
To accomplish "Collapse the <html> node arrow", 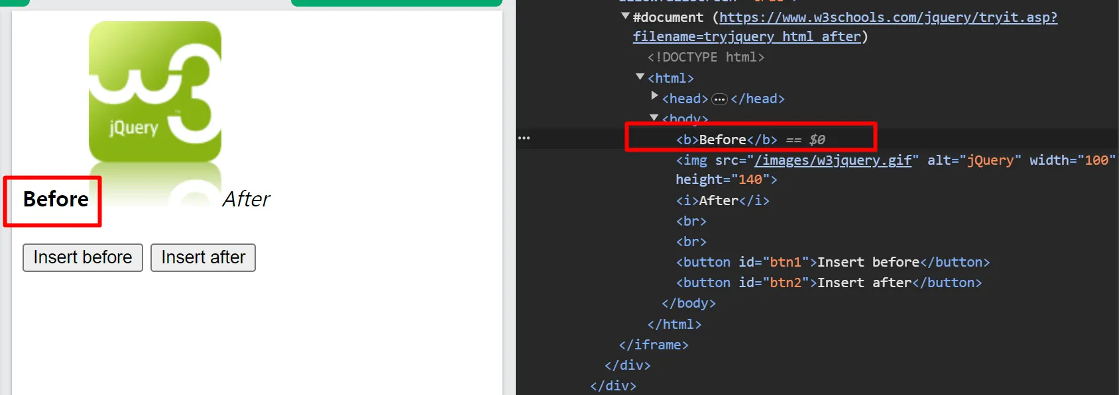I will click(x=640, y=77).
